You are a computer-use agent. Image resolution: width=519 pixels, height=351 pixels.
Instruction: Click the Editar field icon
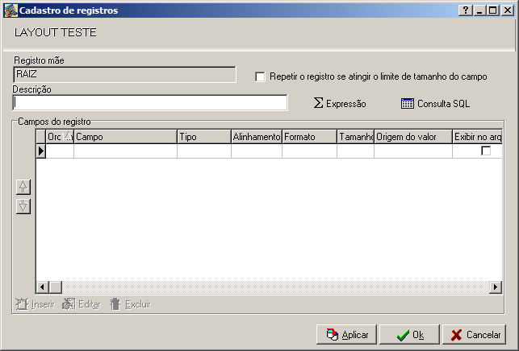coord(69,304)
